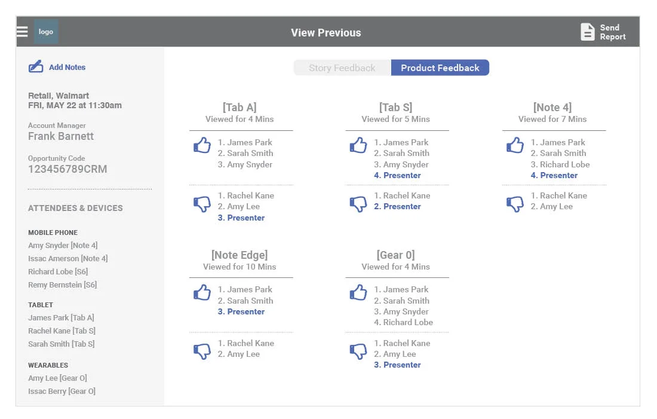
Task: Open the hamburger menu icon
Action: (22, 32)
